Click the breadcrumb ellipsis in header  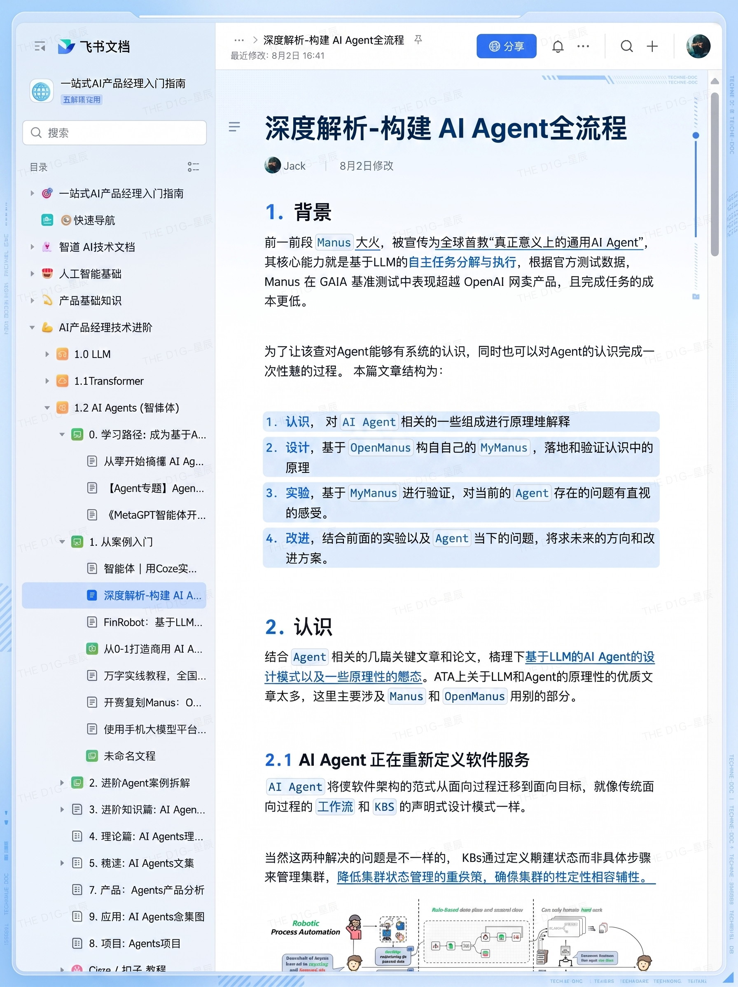pyautogui.click(x=239, y=40)
